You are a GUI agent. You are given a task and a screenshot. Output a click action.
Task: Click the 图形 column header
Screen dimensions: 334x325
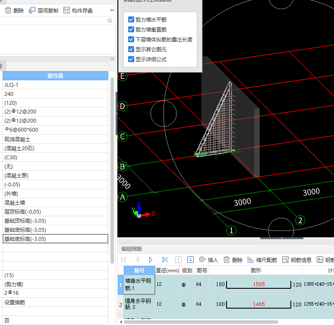(255, 270)
